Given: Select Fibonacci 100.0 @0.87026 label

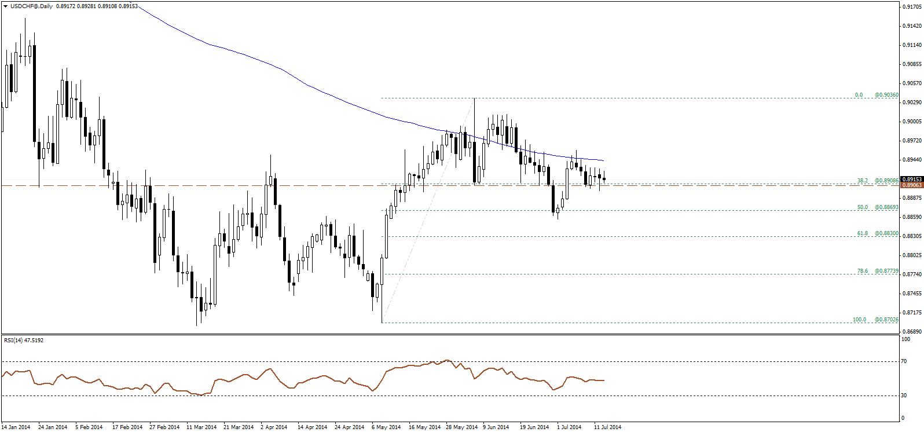Looking at the screenshot, I should 875,320.
